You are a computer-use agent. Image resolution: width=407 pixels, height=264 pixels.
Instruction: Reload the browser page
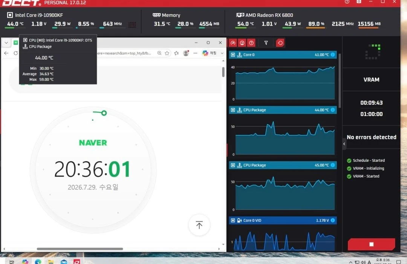(x=15, y=53)
